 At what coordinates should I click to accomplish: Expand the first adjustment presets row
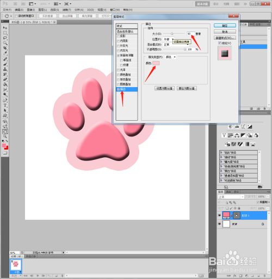(221, 152)
